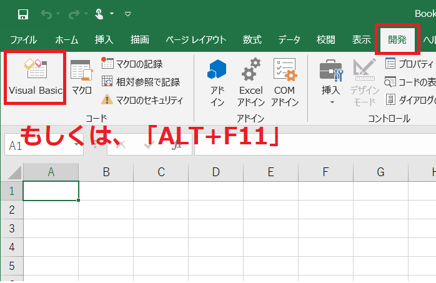Click the Save icon in quick access toolbar
Screen dimensions: 436x283
[x=23, y=14]
